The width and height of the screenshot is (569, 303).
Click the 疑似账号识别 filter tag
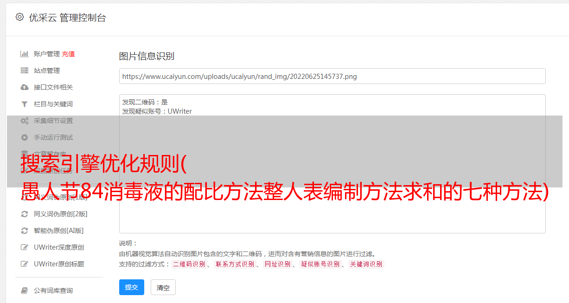click(320, 264)
